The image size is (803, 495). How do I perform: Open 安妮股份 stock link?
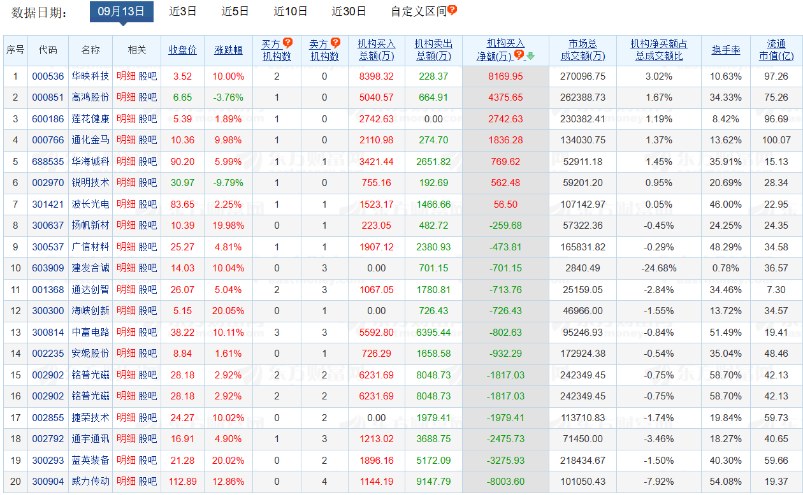pos(90,354)
